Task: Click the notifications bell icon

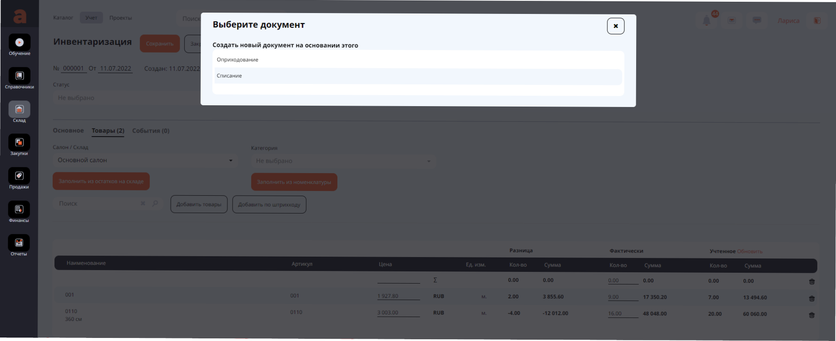Action: click(706, 21)
